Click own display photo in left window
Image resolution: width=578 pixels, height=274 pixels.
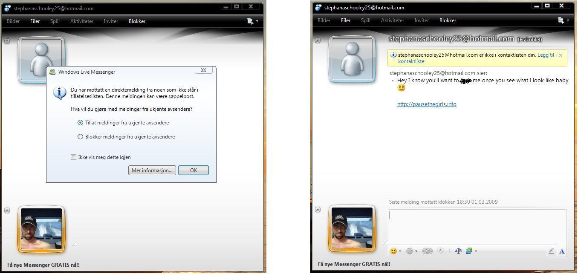pyautogui.click(x=41, y=230)
